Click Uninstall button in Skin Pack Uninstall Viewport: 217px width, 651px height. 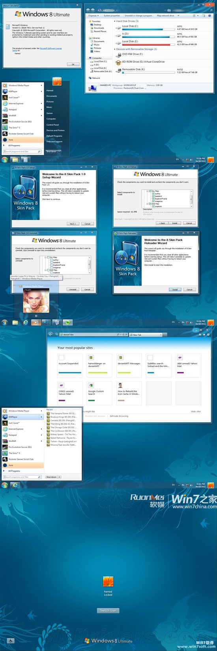73,289
